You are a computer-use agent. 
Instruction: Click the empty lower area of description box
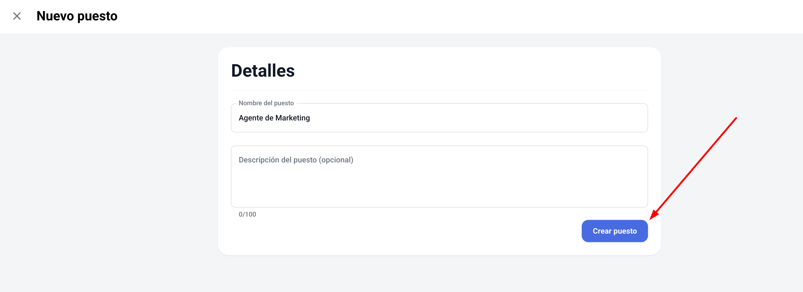click(x=439, y=190)
